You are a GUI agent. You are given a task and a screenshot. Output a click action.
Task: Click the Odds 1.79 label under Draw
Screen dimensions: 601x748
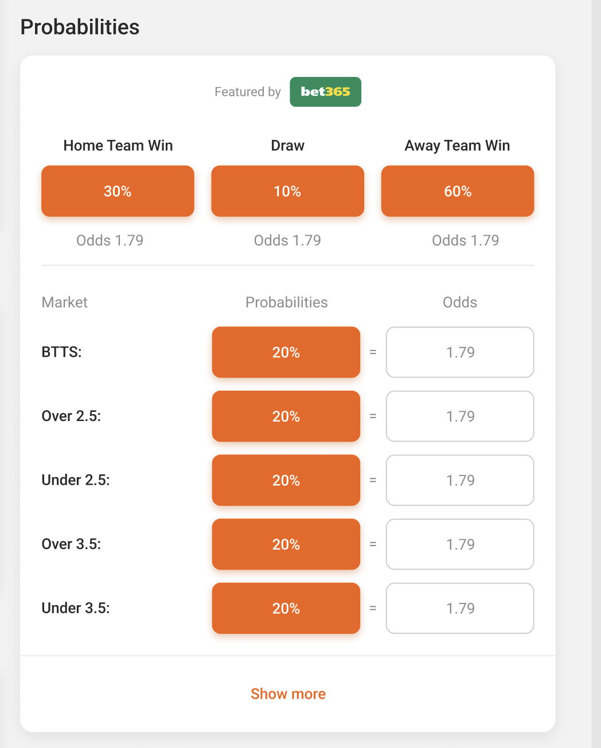click(x=287, y=240)
